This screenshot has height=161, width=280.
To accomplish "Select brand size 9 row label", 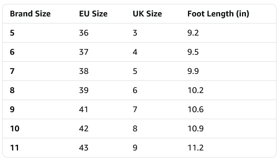I will [x=12, y=109].
